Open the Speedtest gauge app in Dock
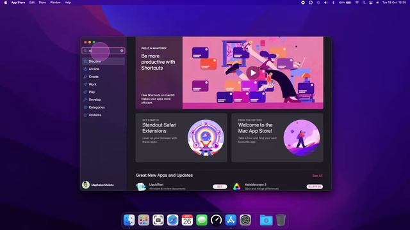 (x=217, y=220)
